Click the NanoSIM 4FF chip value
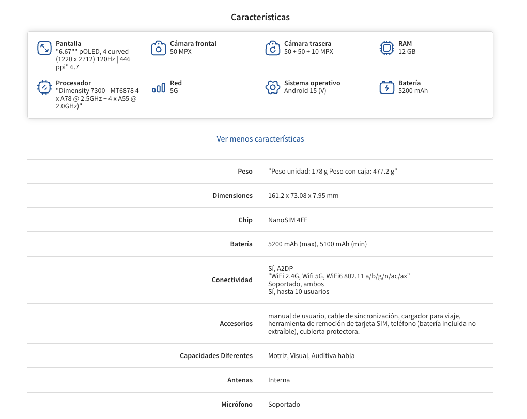 tap(287, 220)
